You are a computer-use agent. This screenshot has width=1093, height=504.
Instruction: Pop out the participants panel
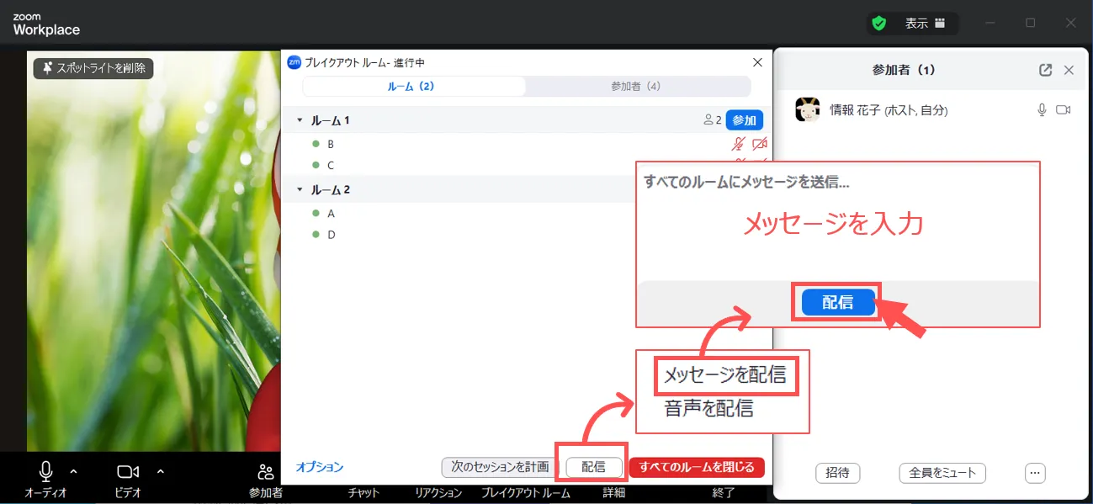[1045, 70]
